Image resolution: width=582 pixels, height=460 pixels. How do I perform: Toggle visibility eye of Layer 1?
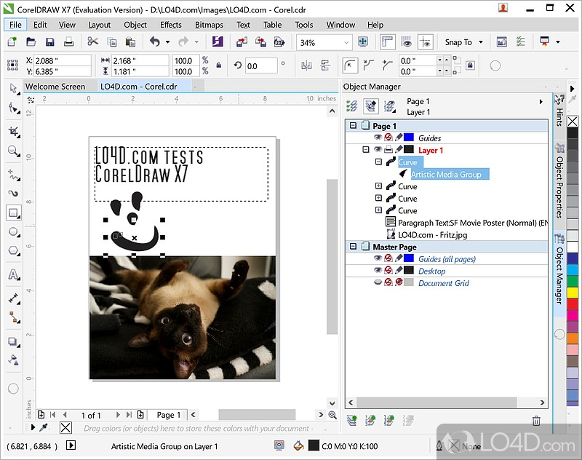coord(377,150)
